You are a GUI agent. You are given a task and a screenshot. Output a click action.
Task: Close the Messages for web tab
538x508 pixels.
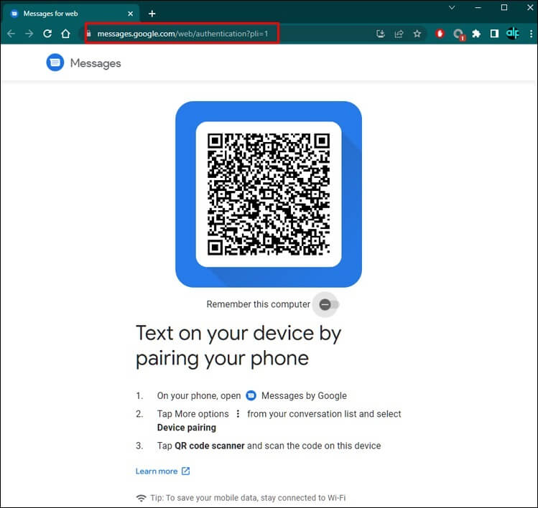[131, 14]
